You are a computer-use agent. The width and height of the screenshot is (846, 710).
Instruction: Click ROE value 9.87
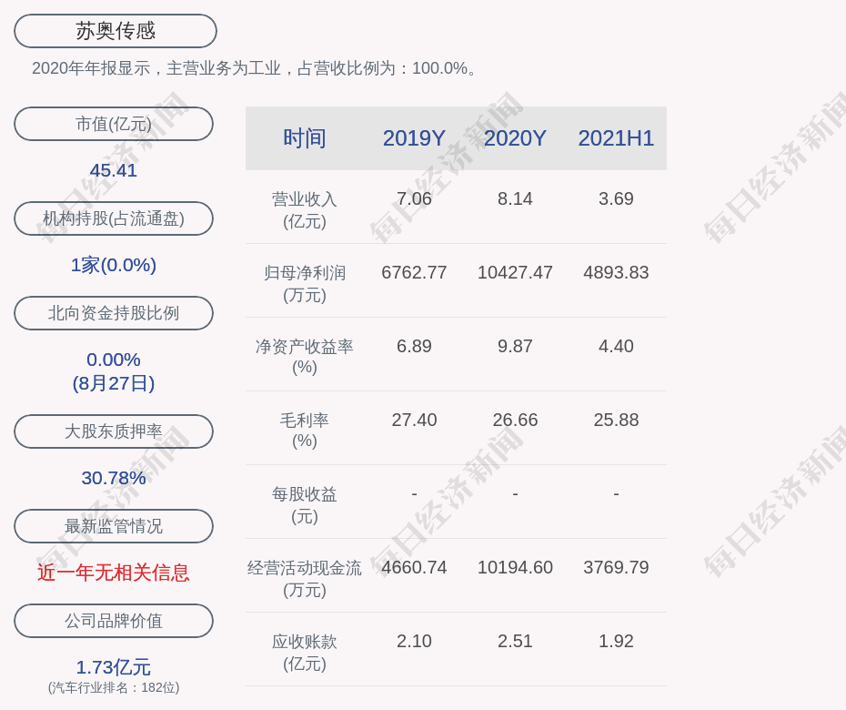pyautogui.click(x=515, y=346)
